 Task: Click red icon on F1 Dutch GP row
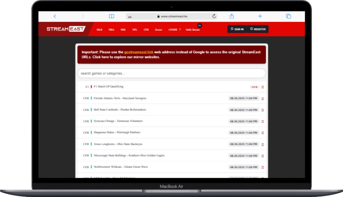263,87
